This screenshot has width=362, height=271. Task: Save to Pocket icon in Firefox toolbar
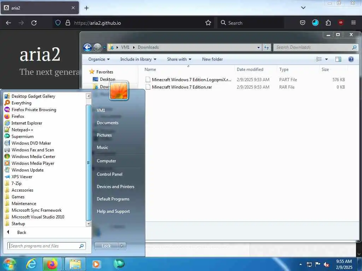[x=303, y=23]
